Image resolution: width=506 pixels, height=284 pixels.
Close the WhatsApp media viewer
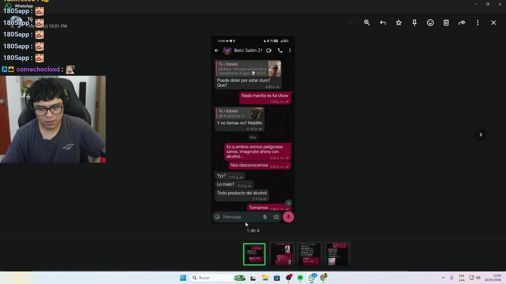(493, 23)
